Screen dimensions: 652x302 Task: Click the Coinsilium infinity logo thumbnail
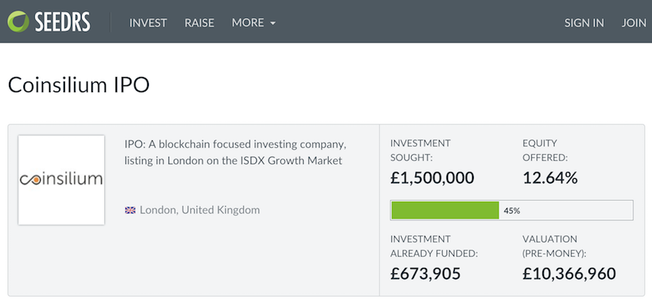click(x=61, y=180)
